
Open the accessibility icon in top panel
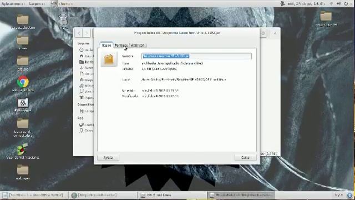tap(282, 4)
